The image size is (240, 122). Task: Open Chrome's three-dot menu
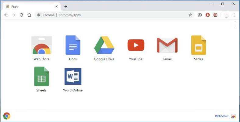(234, 15)
